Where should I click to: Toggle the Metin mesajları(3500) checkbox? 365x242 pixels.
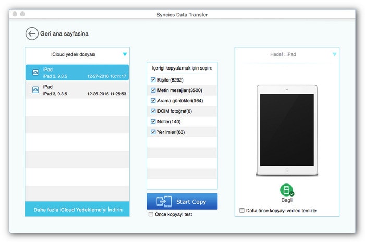pos(153,90)
